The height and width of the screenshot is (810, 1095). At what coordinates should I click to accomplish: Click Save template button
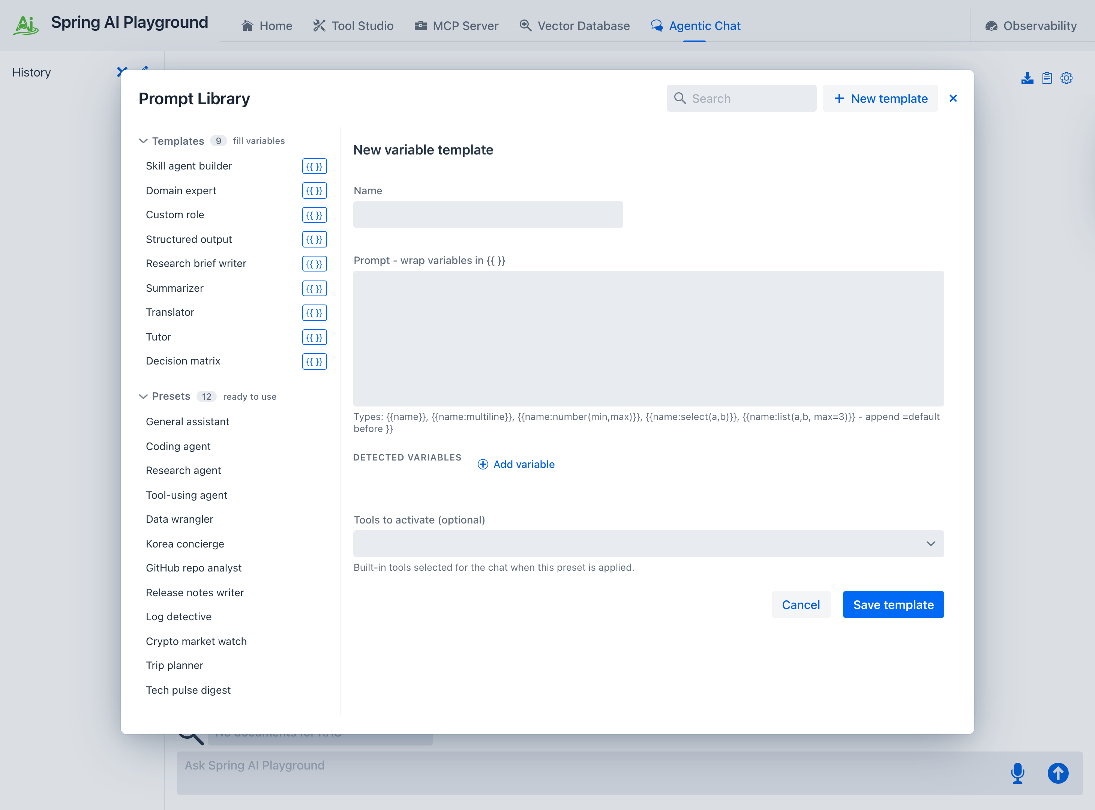pyautogui.click(x=893, y=604)
